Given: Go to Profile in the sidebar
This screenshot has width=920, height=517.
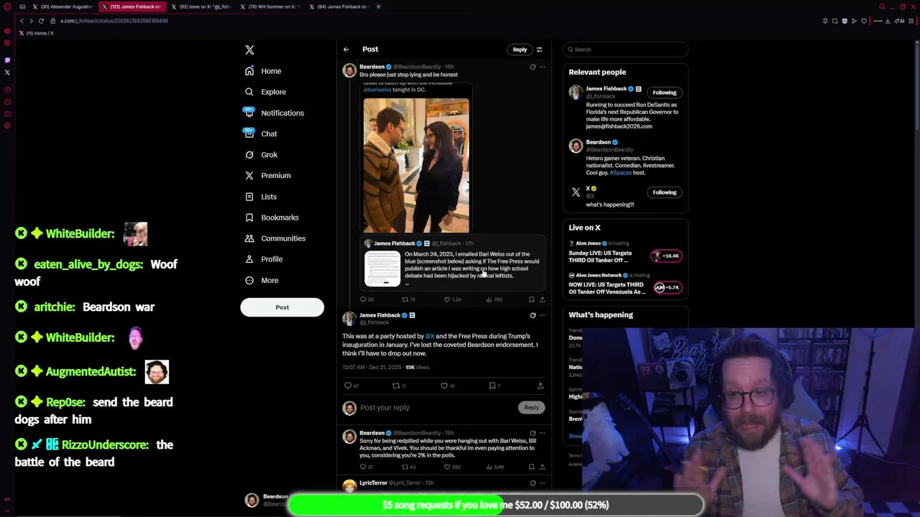Looking at the screenshot, I should point(264,258).
